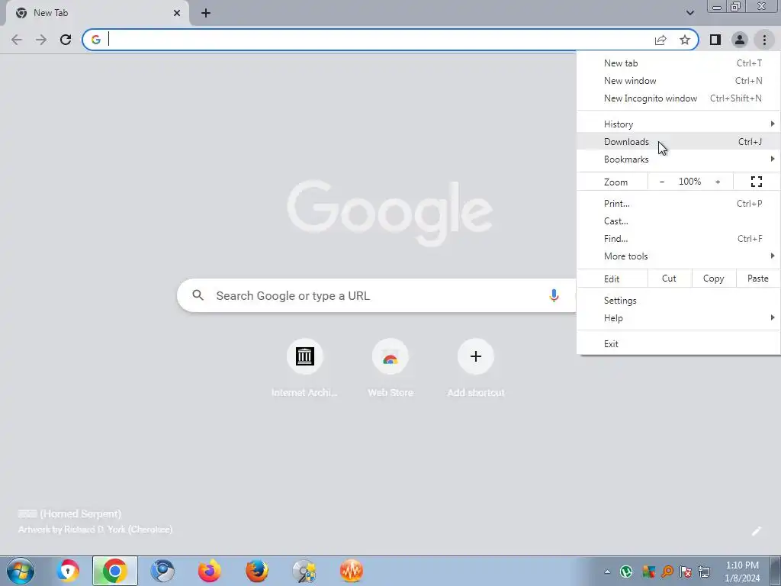
Task: Choose Print... from the menu
Action: (x=678, y=203)
